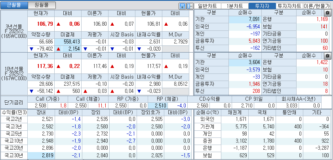Open the 투자자차트 tab
The height and width of the screenshot is (160, 333).
pos(289,6)
